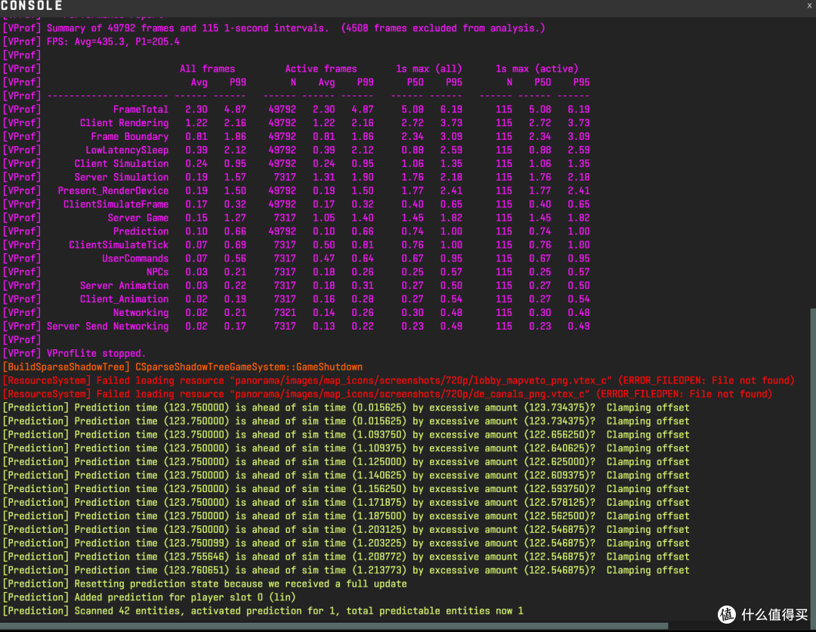Click the 'Server Game' row label

point(138,218)
